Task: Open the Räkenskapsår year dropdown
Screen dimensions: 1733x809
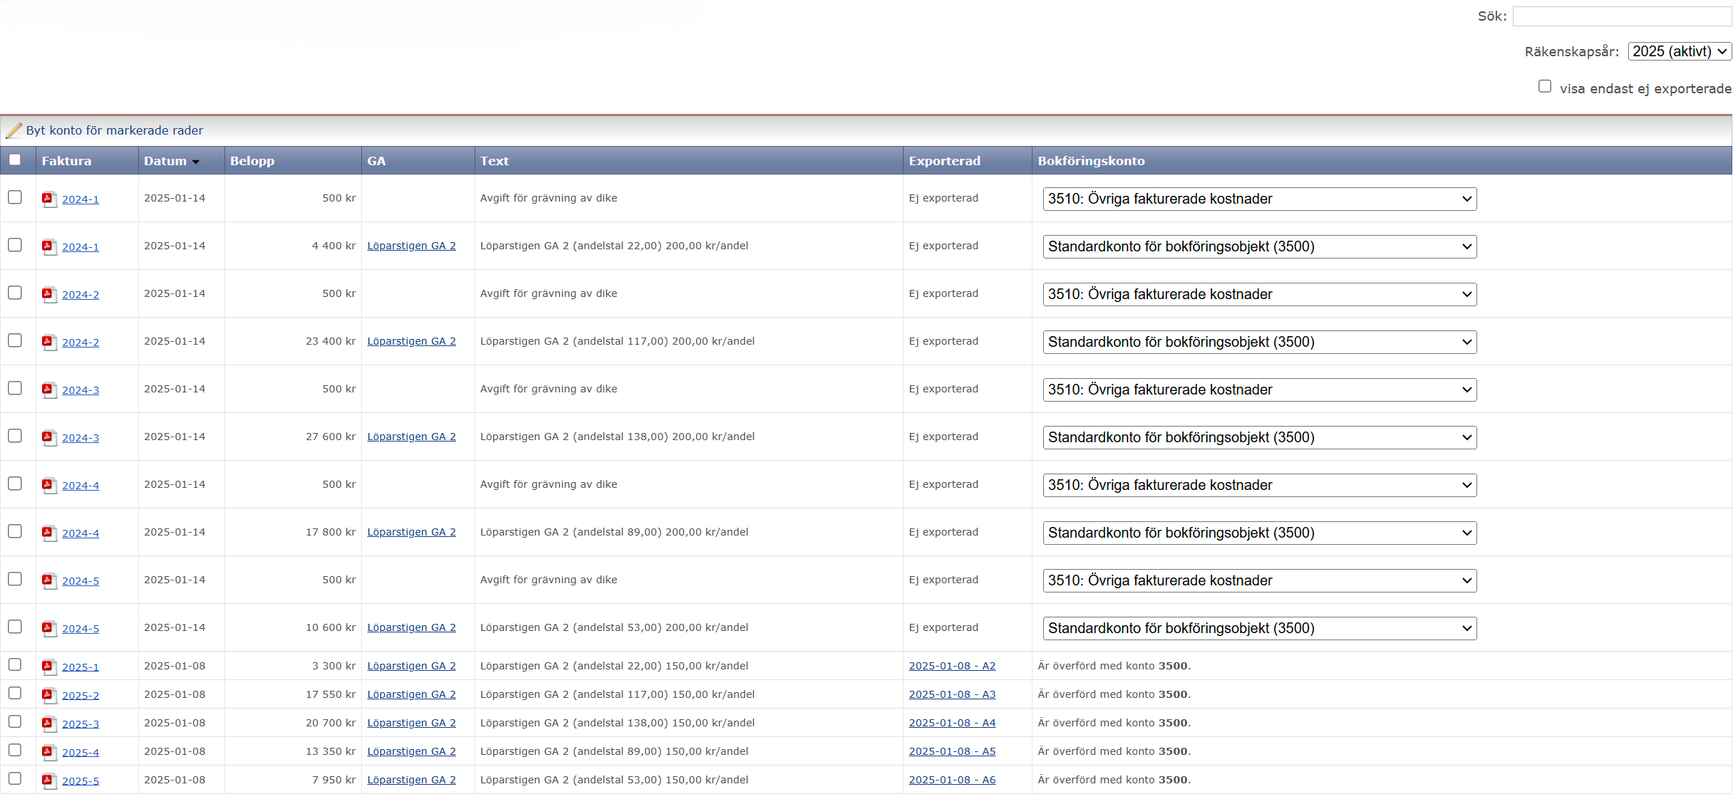Action: point(1678,51)
